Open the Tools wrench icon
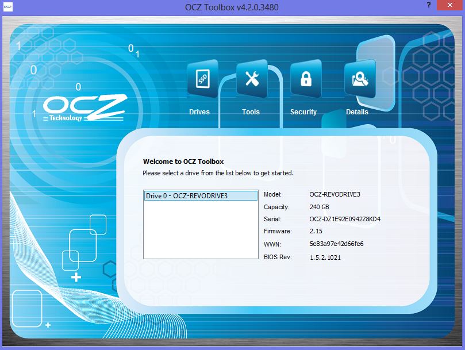Image resolution: width=465 pixels, height=350 pixels. [252, 79]
